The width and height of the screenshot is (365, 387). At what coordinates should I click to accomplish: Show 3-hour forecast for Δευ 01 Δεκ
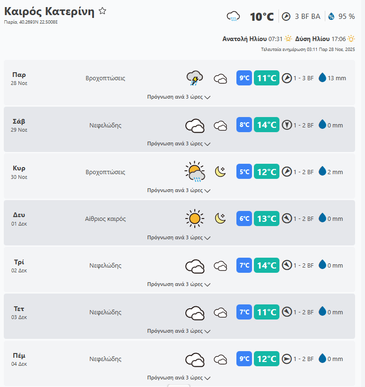click(179, 237)
